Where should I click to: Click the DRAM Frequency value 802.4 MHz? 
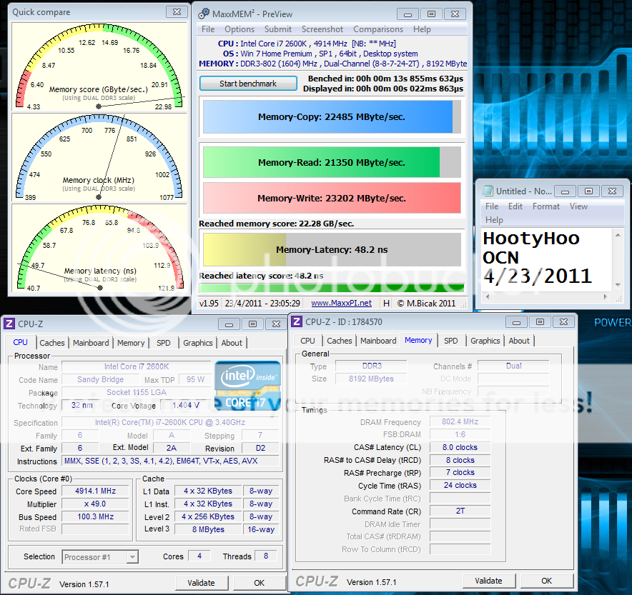click(460, 422)
